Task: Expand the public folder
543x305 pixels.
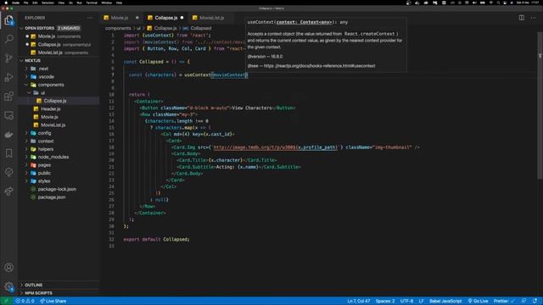Action: pyautogui.click(x=44, y=173)
